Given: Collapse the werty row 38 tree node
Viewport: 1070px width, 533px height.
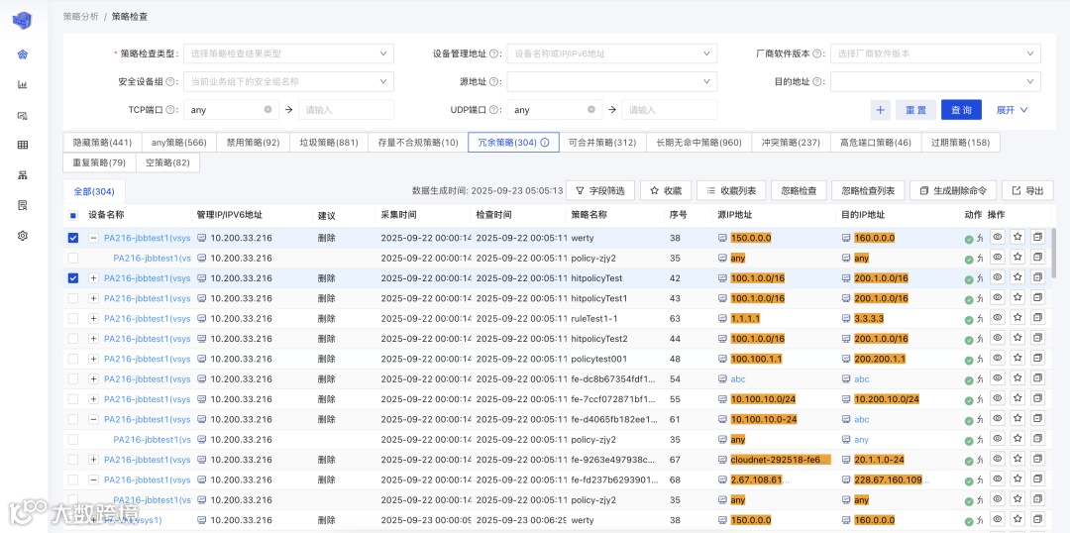Looking at the screenshot, I should coord(93,238).
